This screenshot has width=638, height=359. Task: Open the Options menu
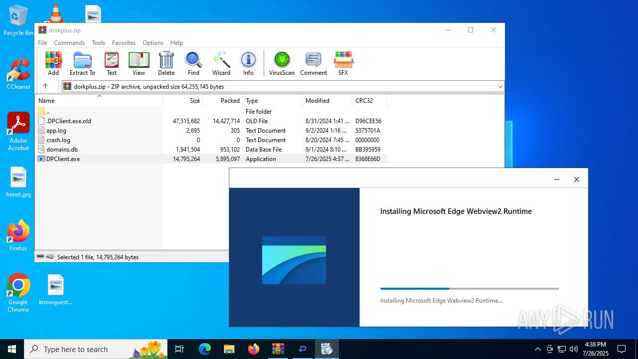pos(153,43)
